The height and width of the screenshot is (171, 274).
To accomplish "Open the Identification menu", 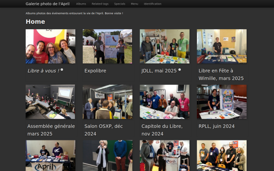I will (x=153, y=4).
